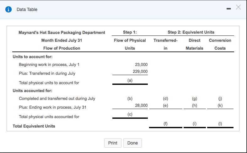Click 'Maynard's Hot Sauce Packaging Department' heading
The width and height of the screenshot is (247, 153).
tap(62, 32)
